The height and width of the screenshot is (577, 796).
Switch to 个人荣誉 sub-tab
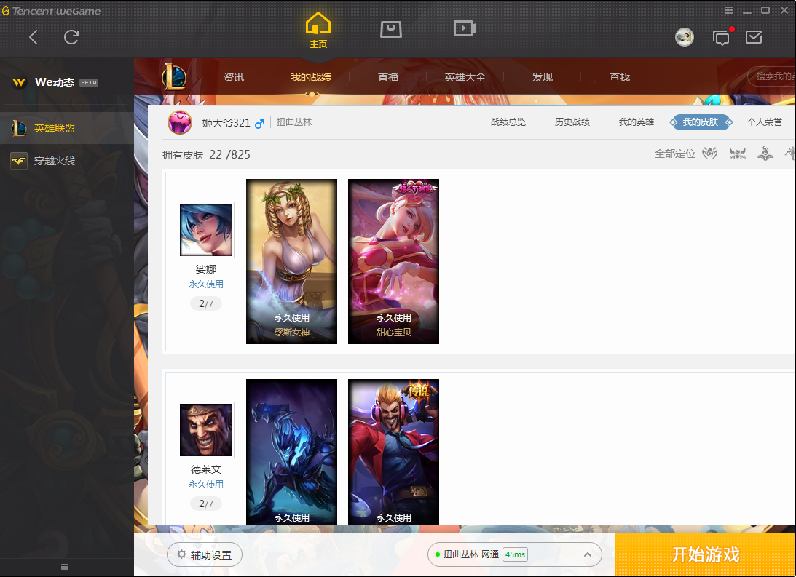pos(765,122)
